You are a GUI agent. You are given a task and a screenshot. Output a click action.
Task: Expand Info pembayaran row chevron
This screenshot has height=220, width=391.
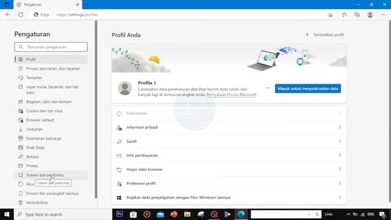coord(340,155)
